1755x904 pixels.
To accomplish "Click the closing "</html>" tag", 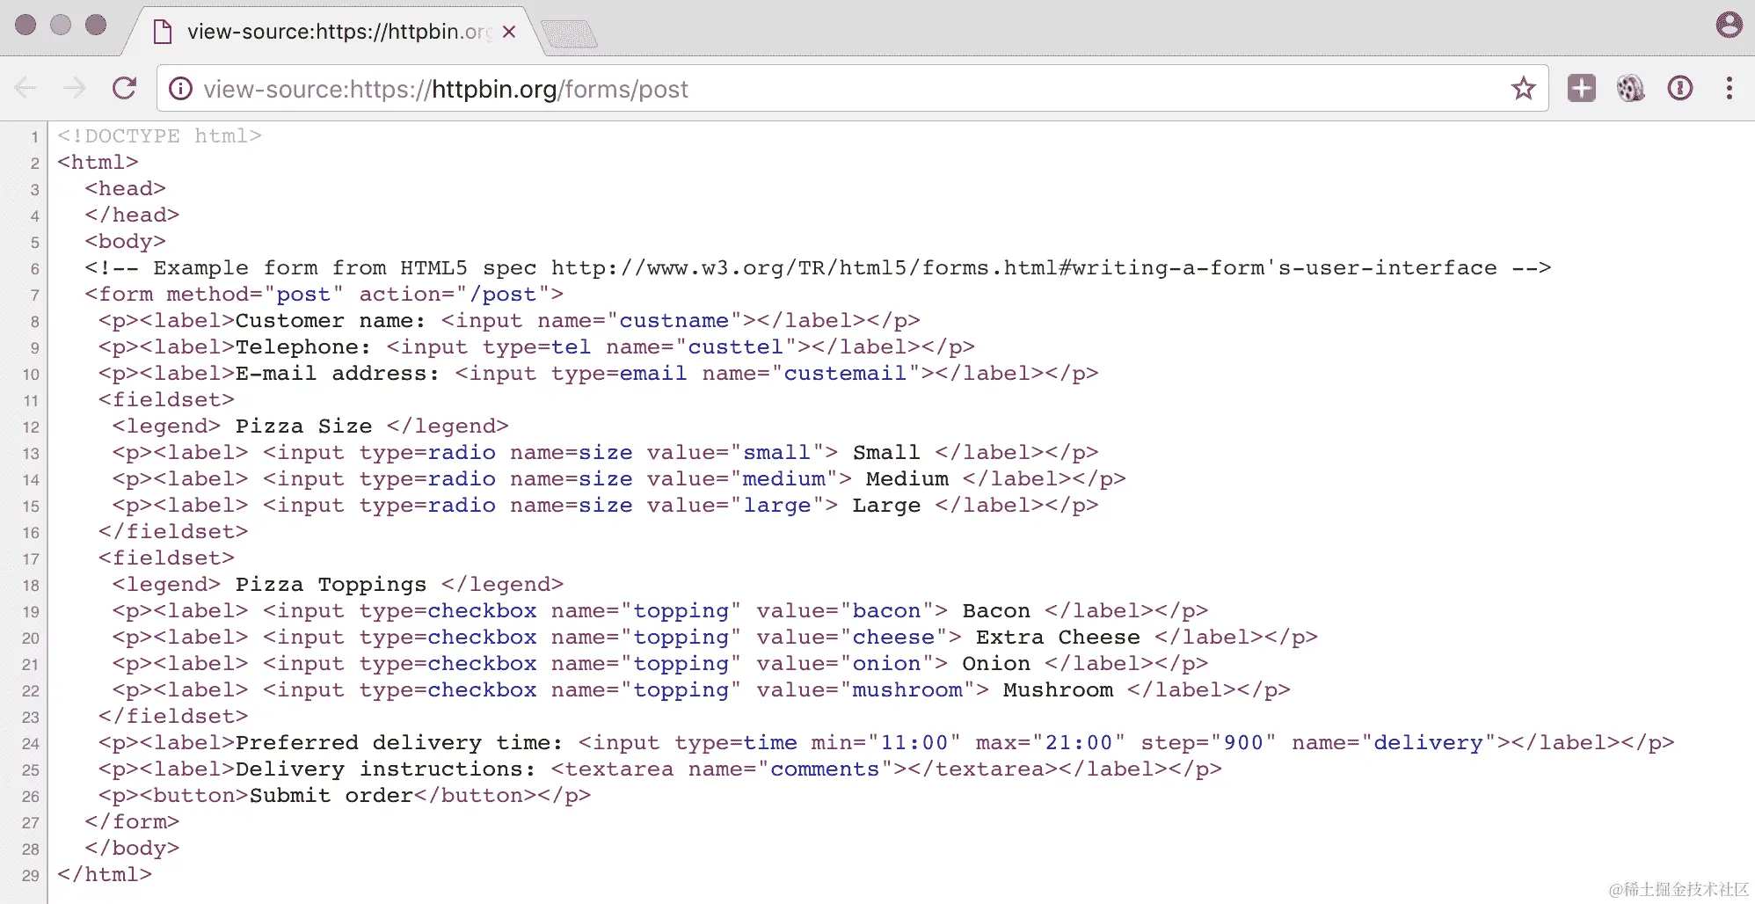I will click(x=105, y=875).
